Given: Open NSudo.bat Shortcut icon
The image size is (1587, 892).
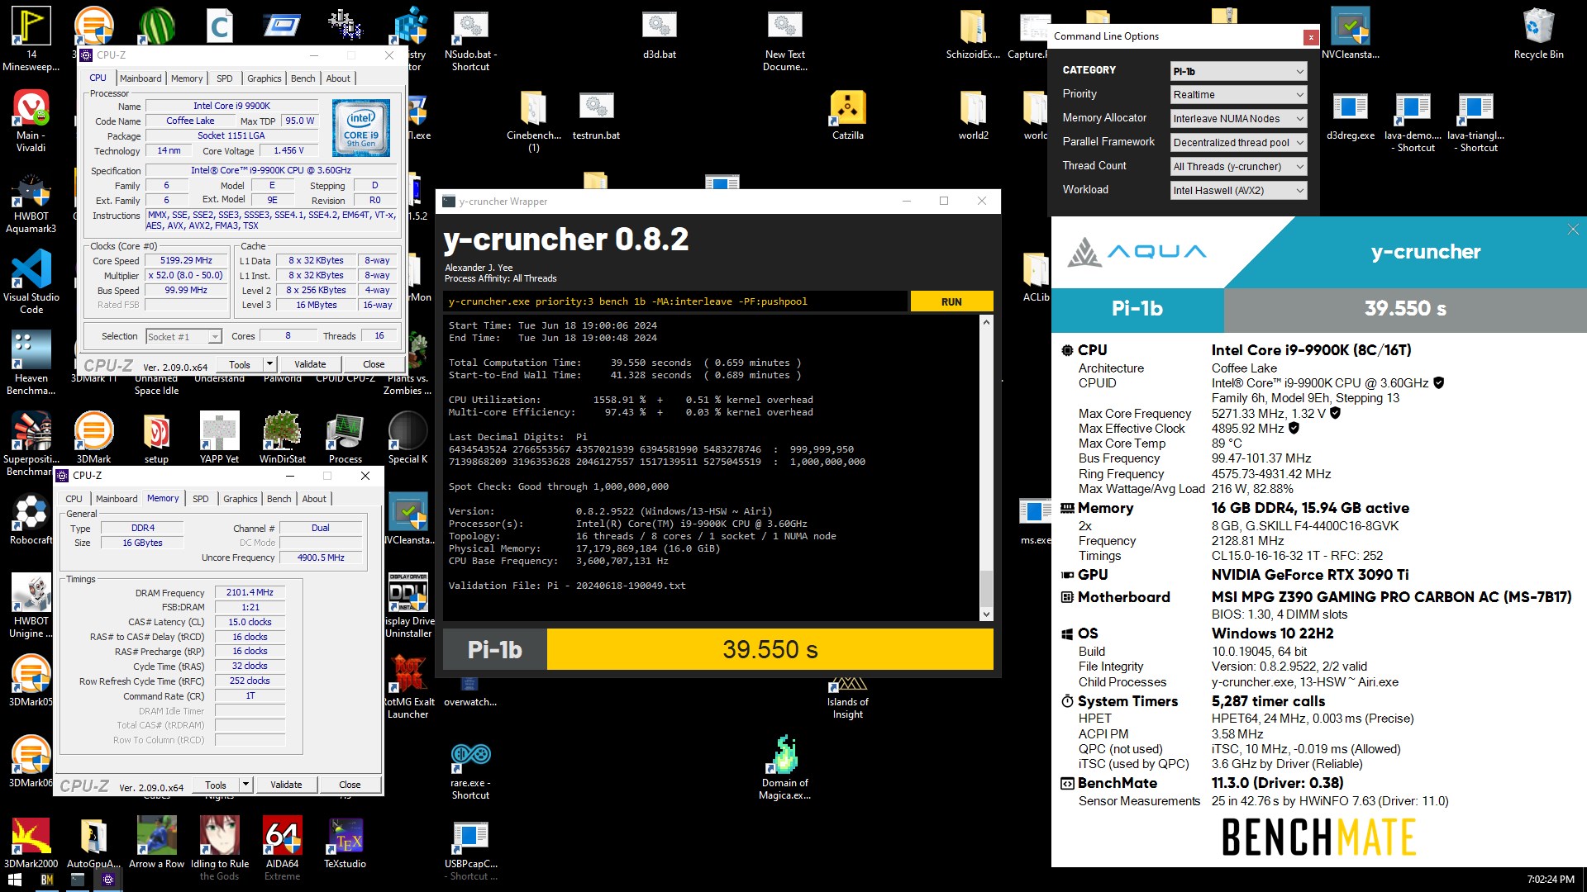Looking at the screenshot, I should click(x=470, y=39).
